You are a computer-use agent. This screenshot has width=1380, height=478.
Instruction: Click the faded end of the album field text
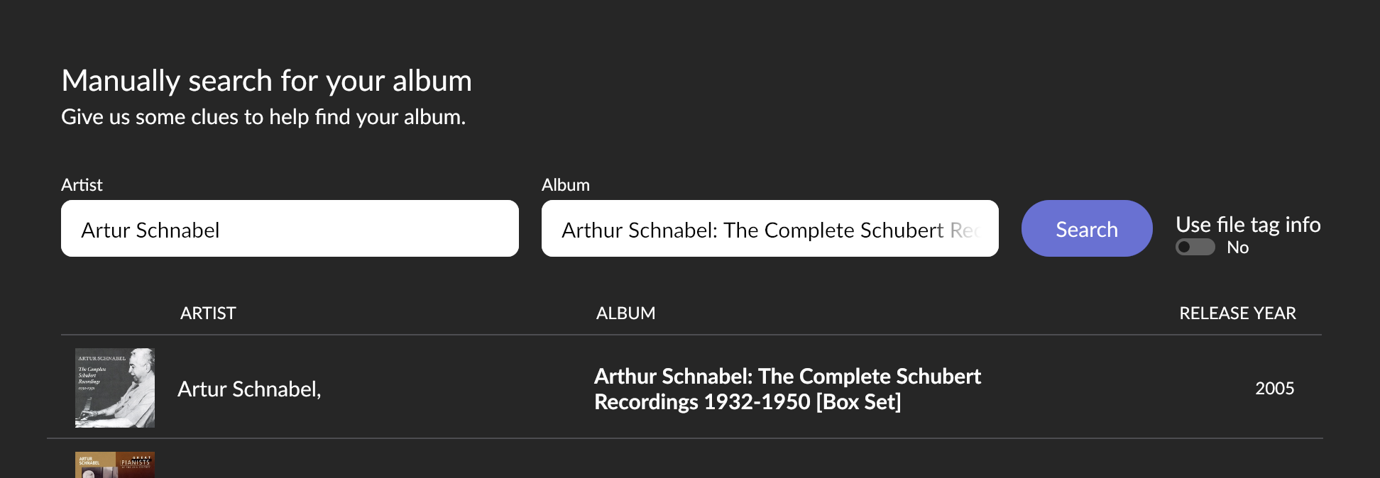coord(967,230)
